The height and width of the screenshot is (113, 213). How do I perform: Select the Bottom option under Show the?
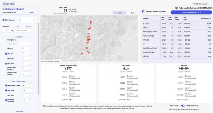[29, 26]
